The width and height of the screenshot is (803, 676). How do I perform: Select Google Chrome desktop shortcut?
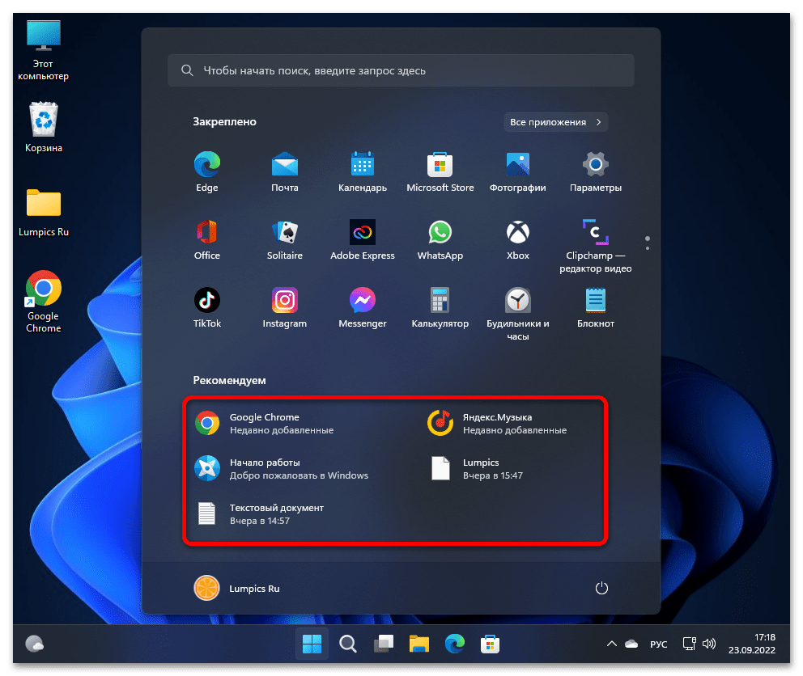coord(44,302)
